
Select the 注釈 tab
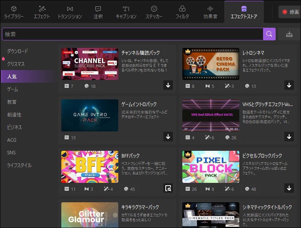coord(98,12)
